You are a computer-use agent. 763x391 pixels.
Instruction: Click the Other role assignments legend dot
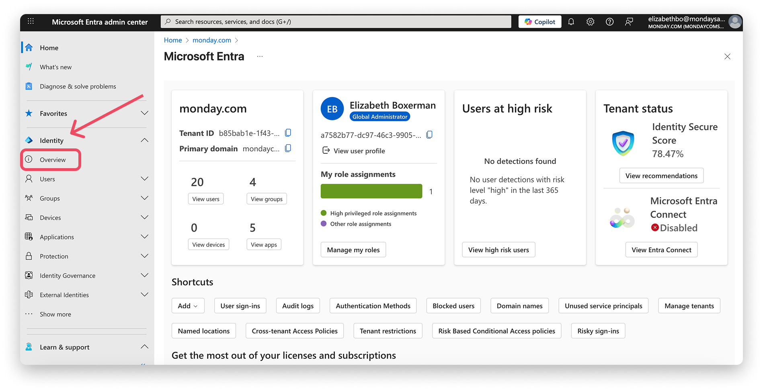coord(324,224)
